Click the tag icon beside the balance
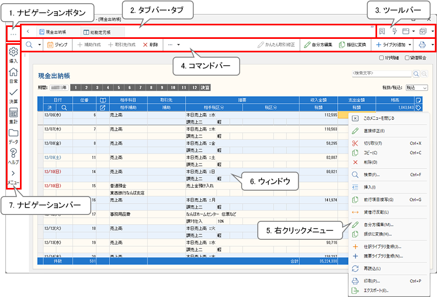Viewport: 437px width, 297px height. [x=418, y=107]
